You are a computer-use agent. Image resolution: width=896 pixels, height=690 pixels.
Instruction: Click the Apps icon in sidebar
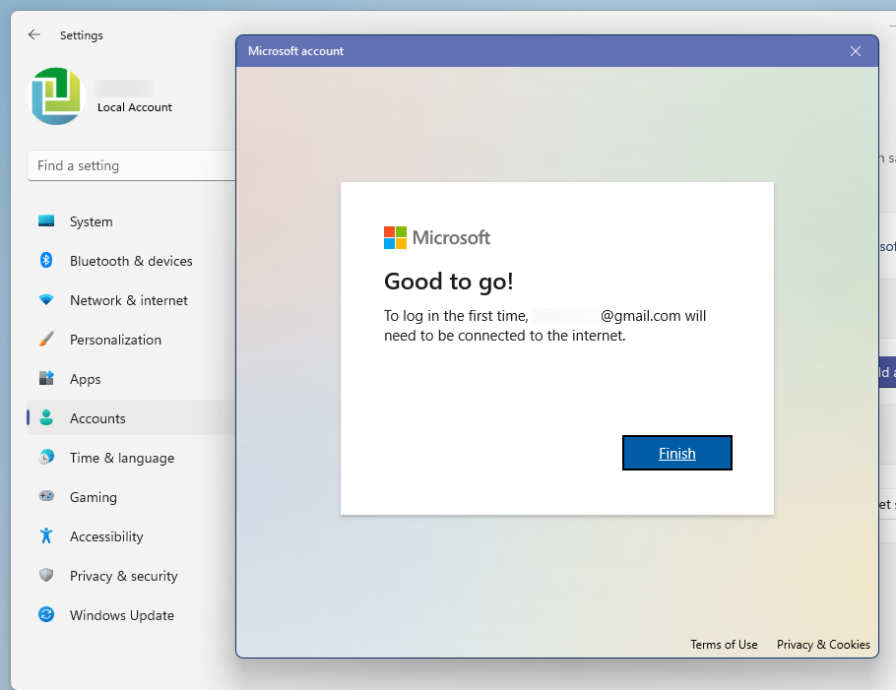point(46,378)
